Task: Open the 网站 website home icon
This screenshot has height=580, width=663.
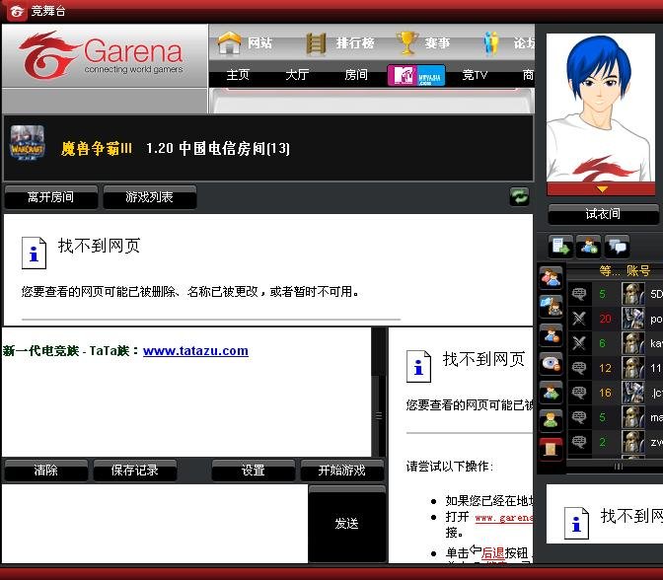Action: [x=229, y=42]
